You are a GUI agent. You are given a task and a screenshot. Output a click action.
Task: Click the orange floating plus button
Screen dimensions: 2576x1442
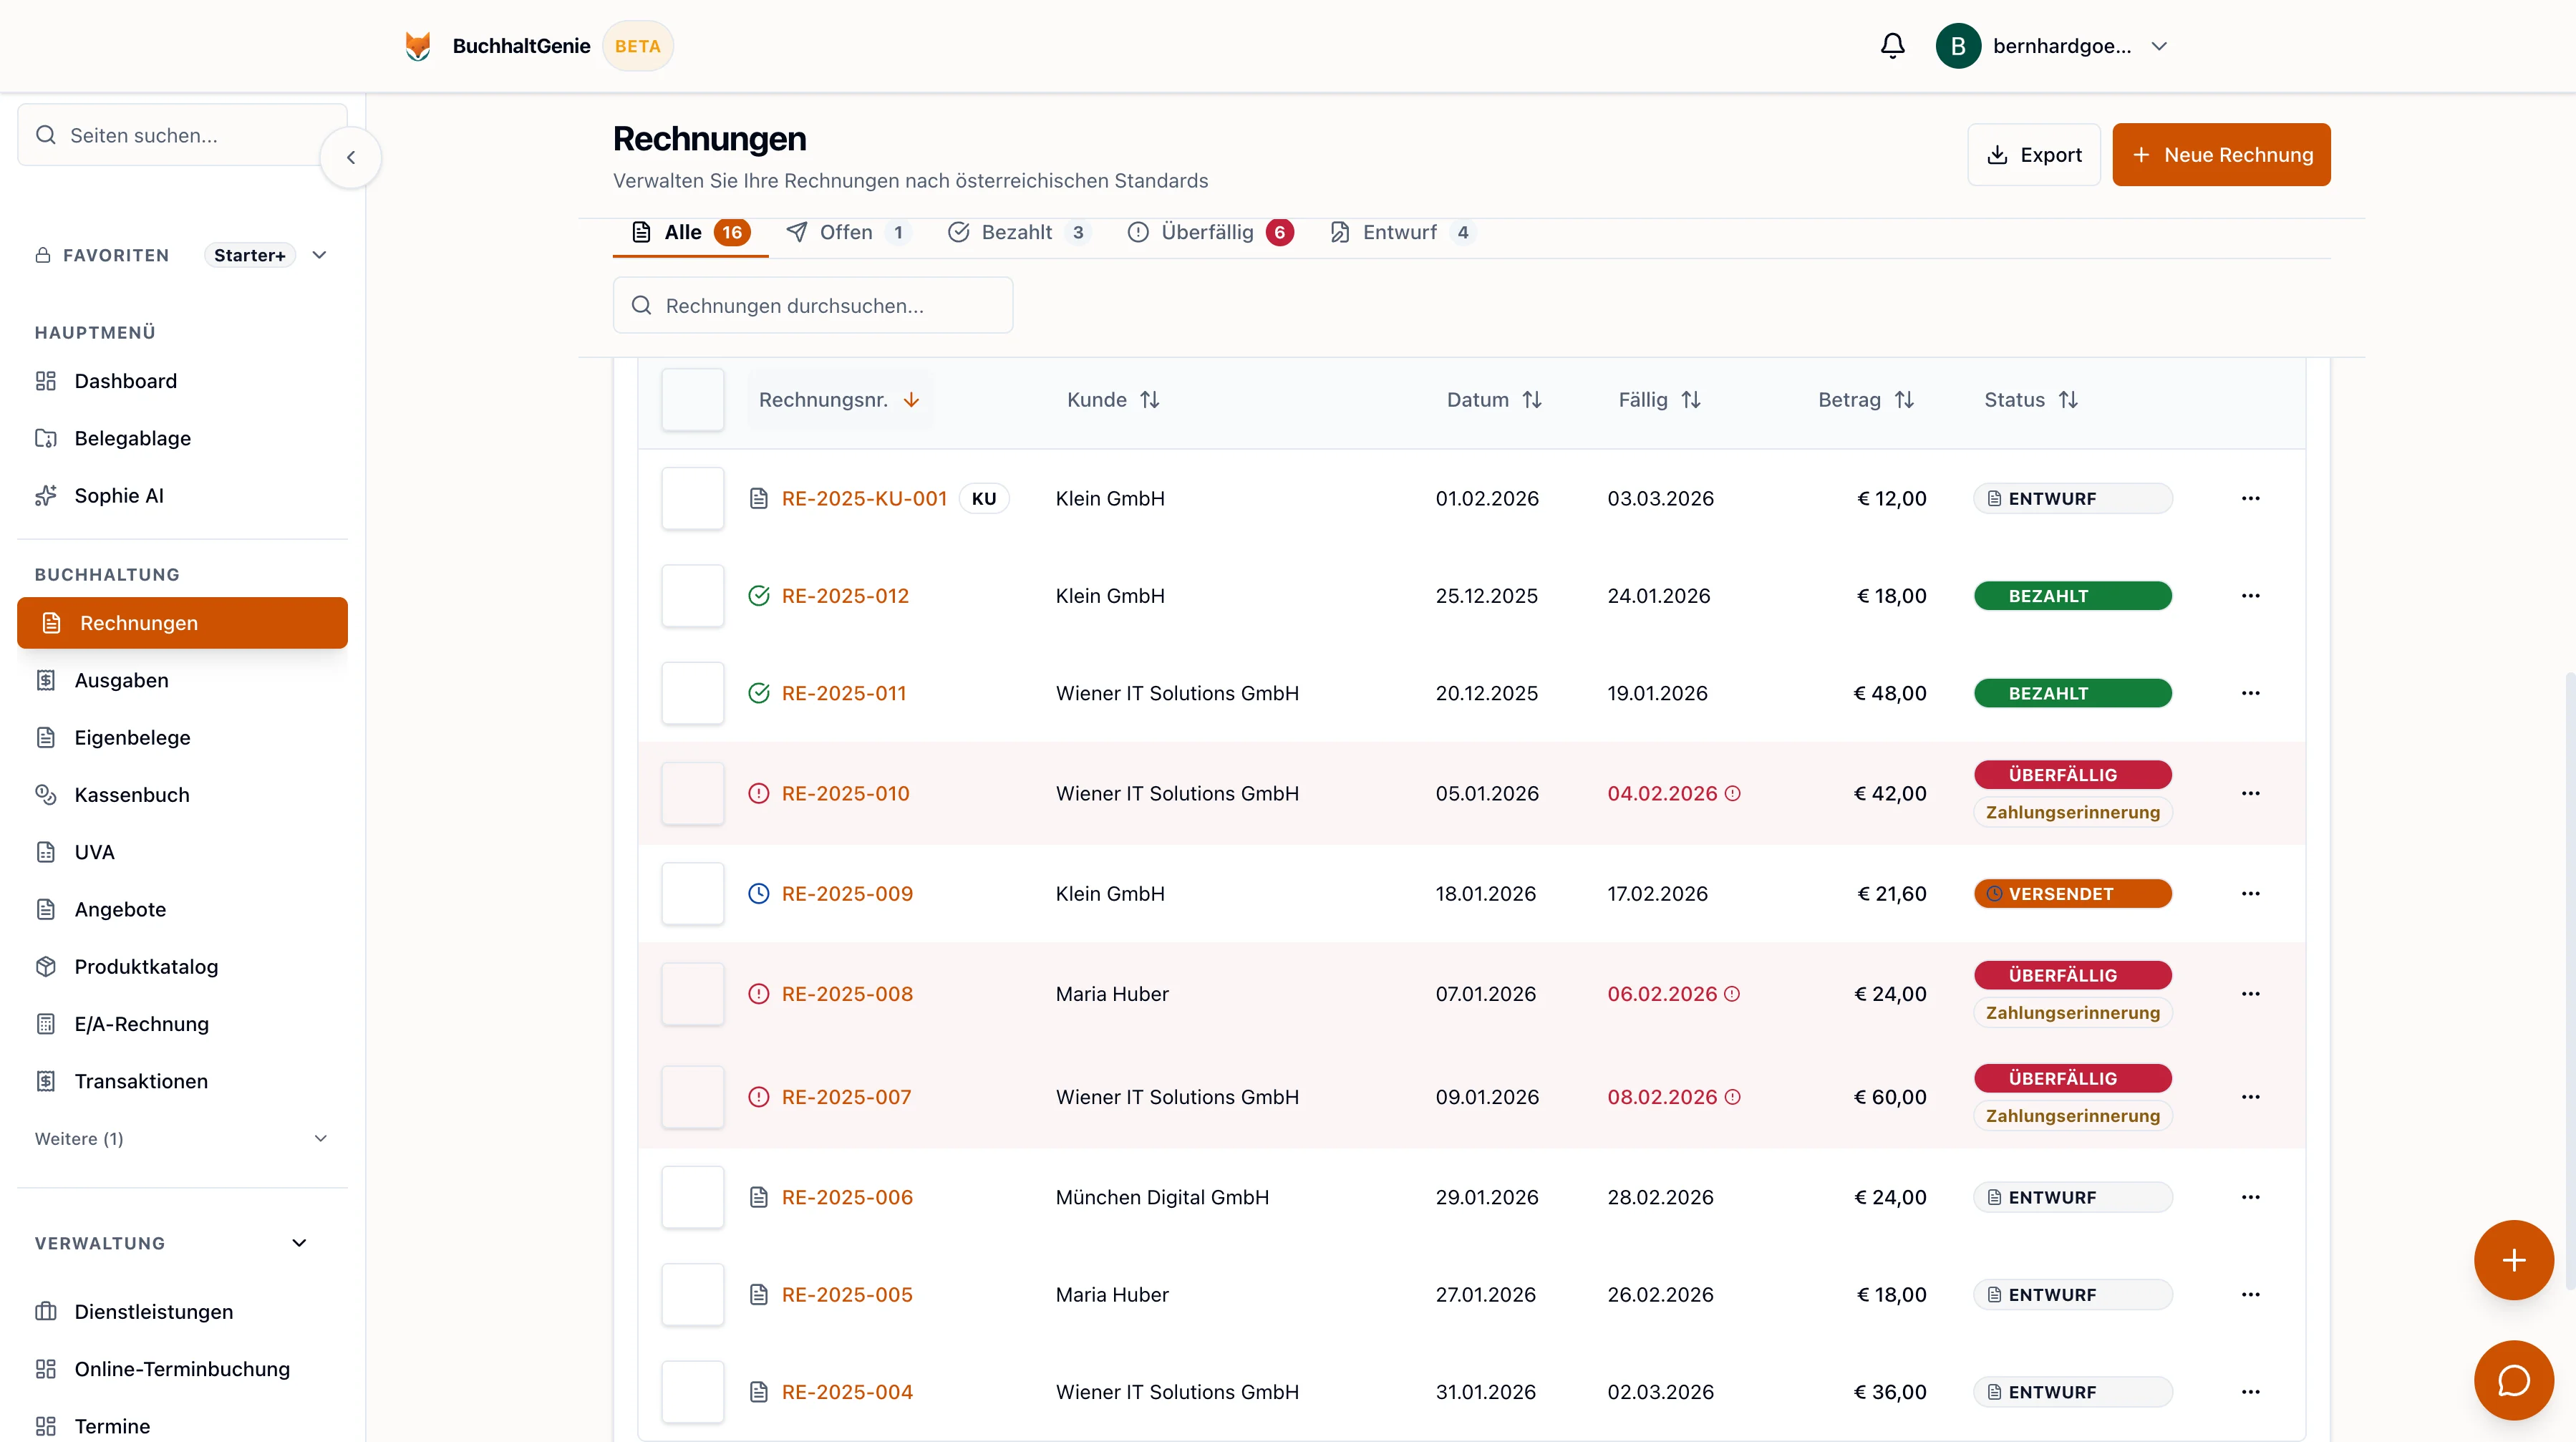(x=2513, y=1259)
